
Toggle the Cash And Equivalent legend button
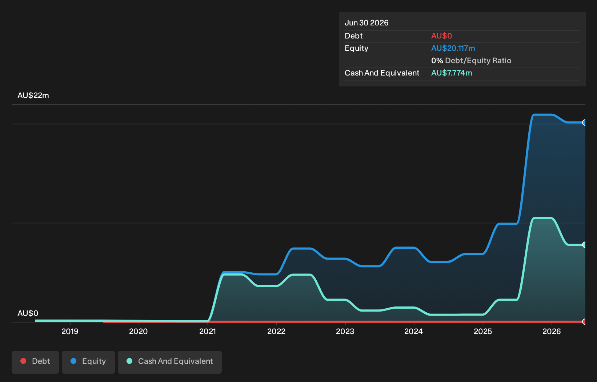[170, 362]
